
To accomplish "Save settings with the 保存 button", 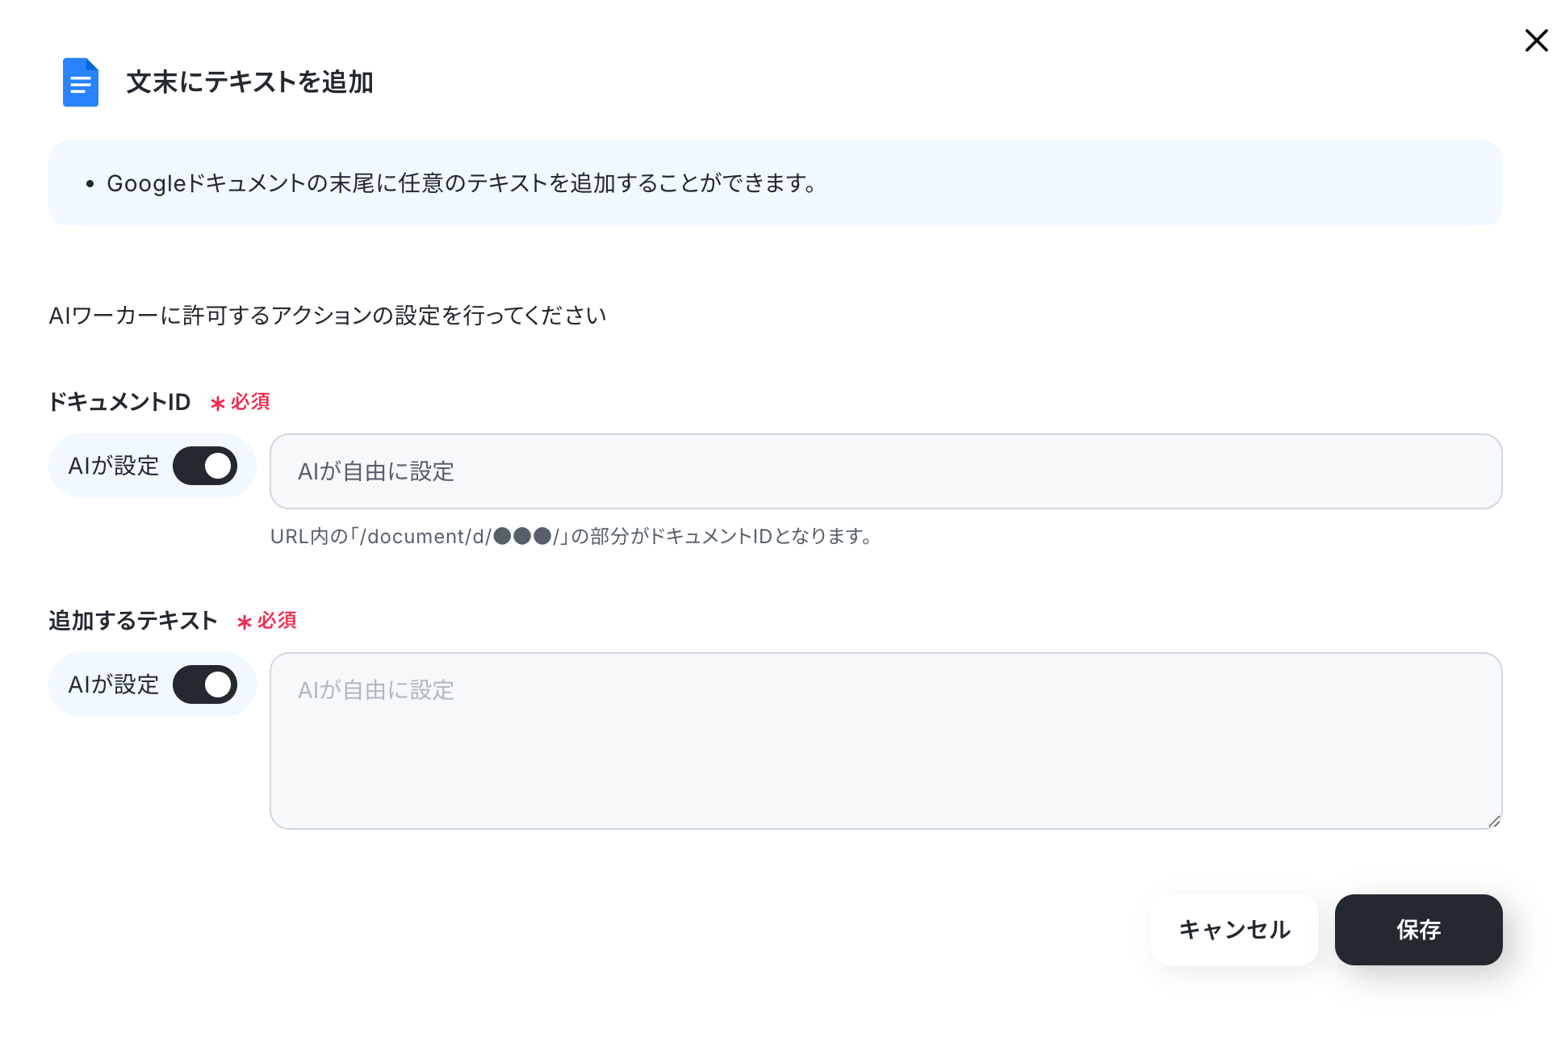I will (1418, 930).
